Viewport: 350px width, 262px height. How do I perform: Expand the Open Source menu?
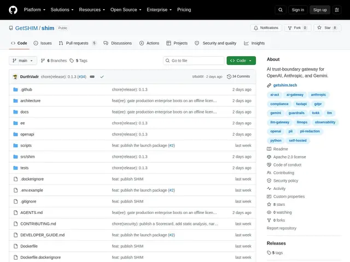(126, 10)
